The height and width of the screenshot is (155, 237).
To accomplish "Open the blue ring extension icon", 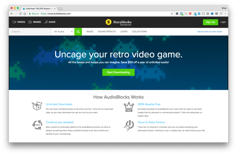I will point(199,14).
